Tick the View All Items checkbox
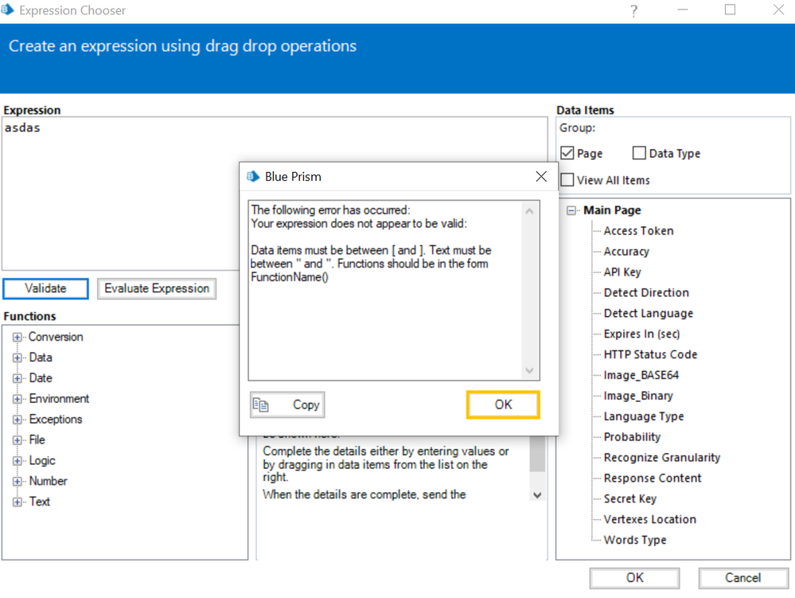The height and width of the screenshot is (598, 795). point(567,180)
